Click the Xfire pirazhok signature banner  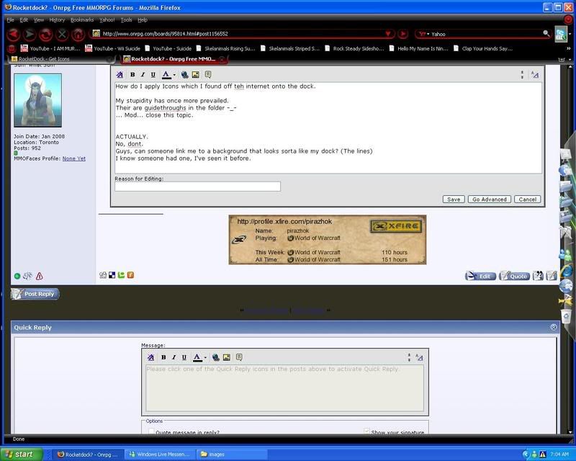(x=328, y=240)
